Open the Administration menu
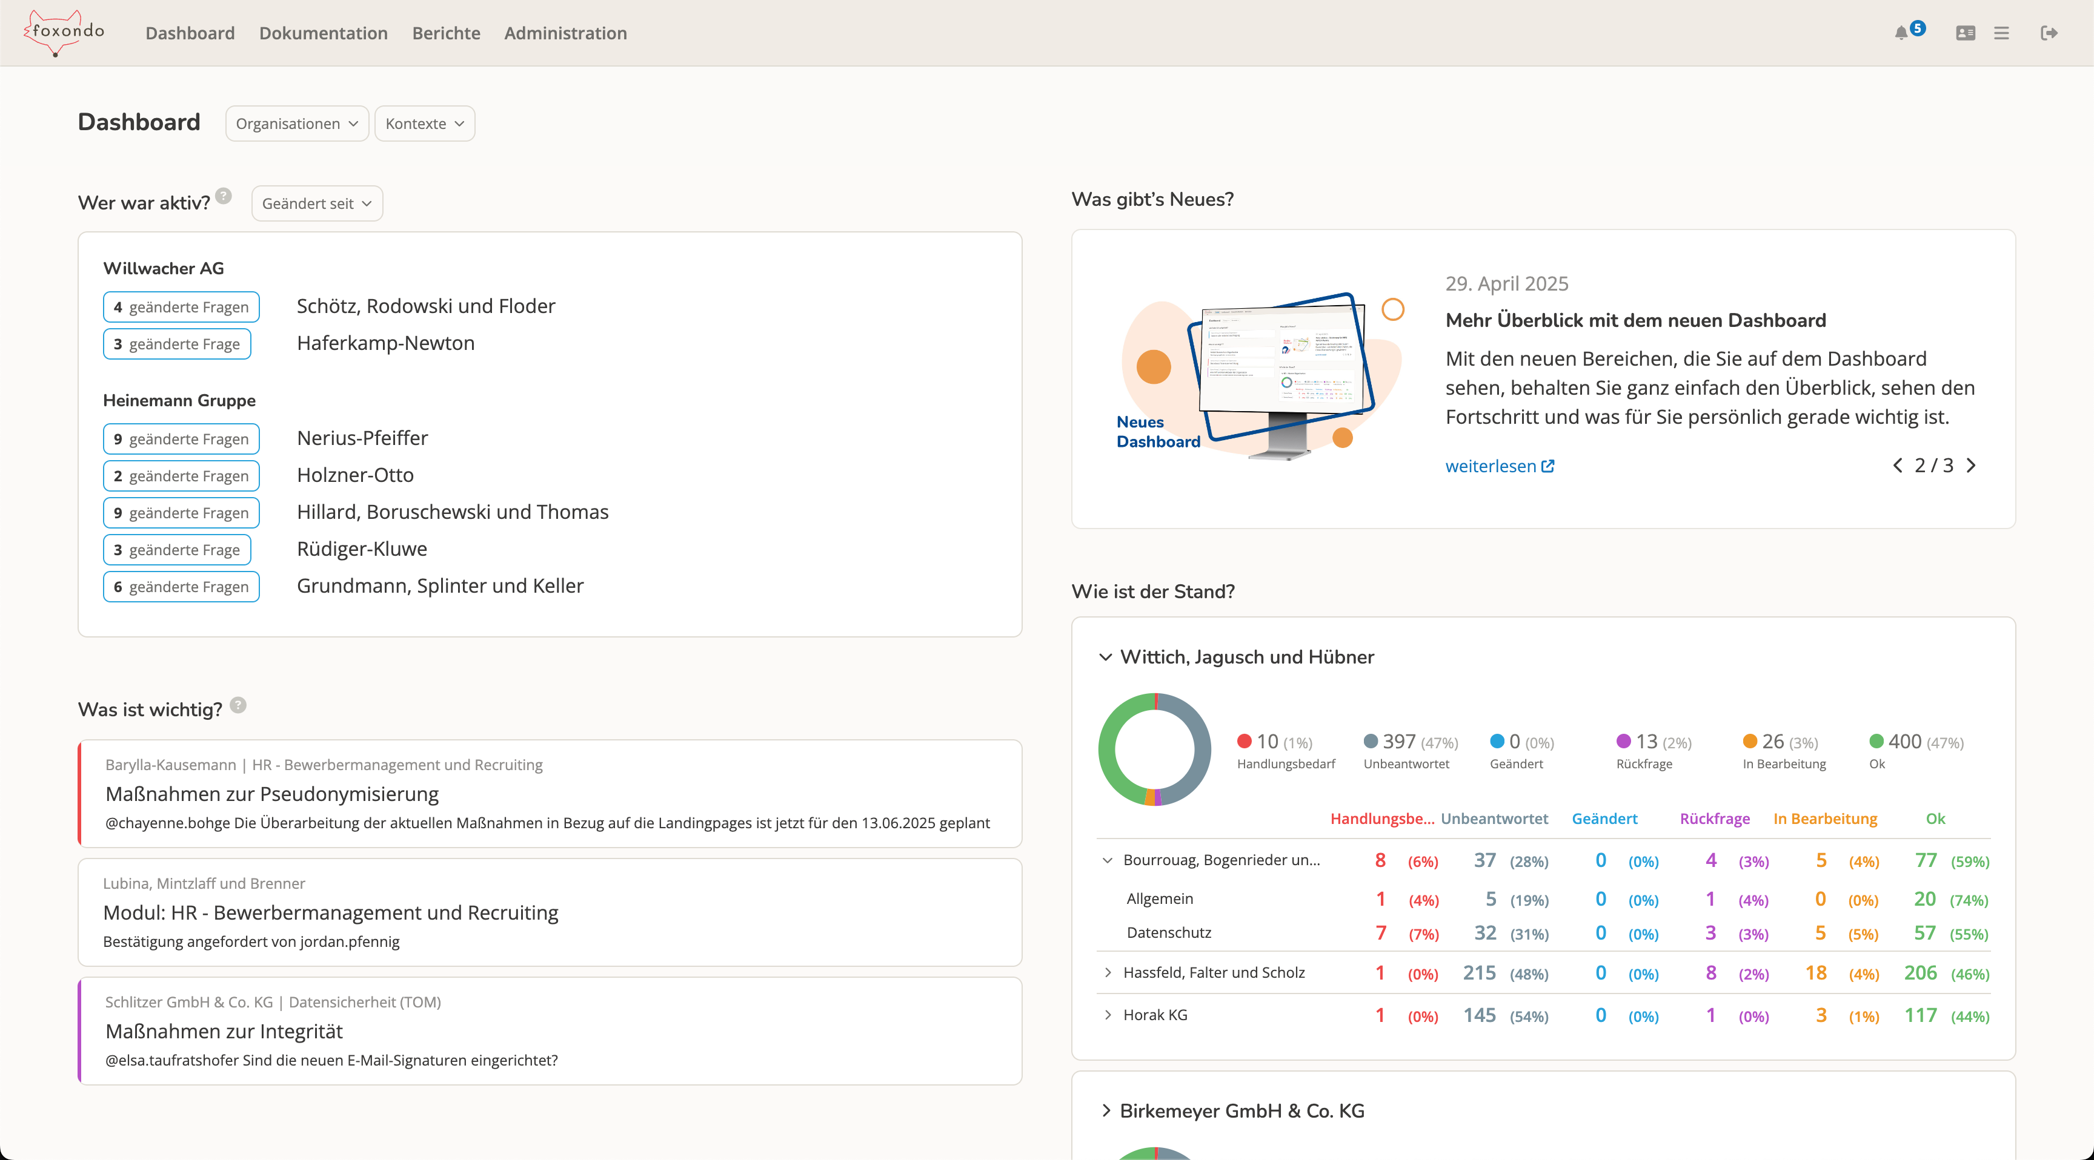2094x1160 pixels. [x=565, y=33]
